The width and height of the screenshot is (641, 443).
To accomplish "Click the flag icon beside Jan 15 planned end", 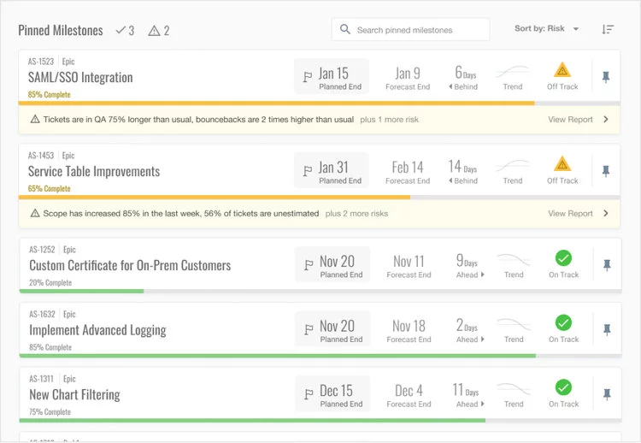I will (x=308, y=78).
